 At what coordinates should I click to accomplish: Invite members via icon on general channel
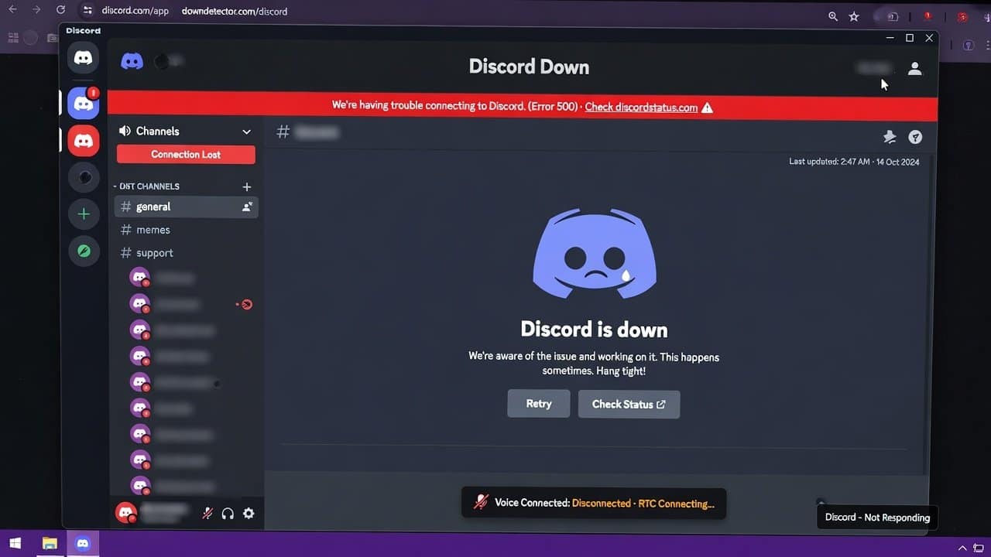(247, 207)
